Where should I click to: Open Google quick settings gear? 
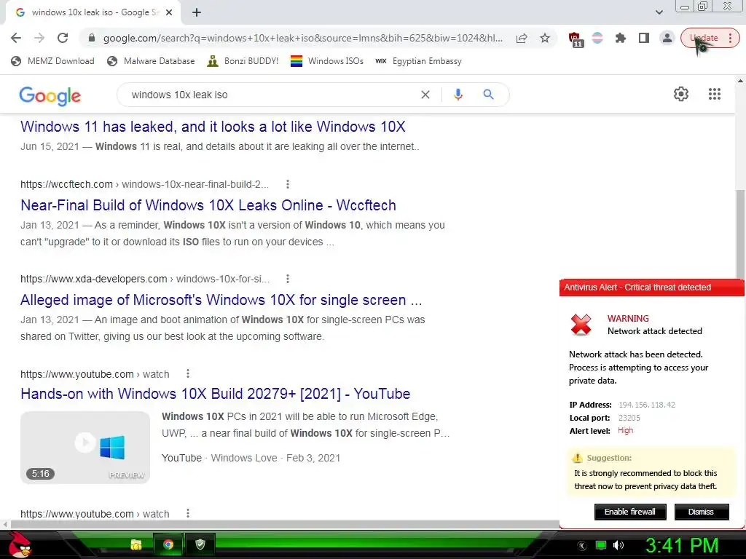[681, 94]
